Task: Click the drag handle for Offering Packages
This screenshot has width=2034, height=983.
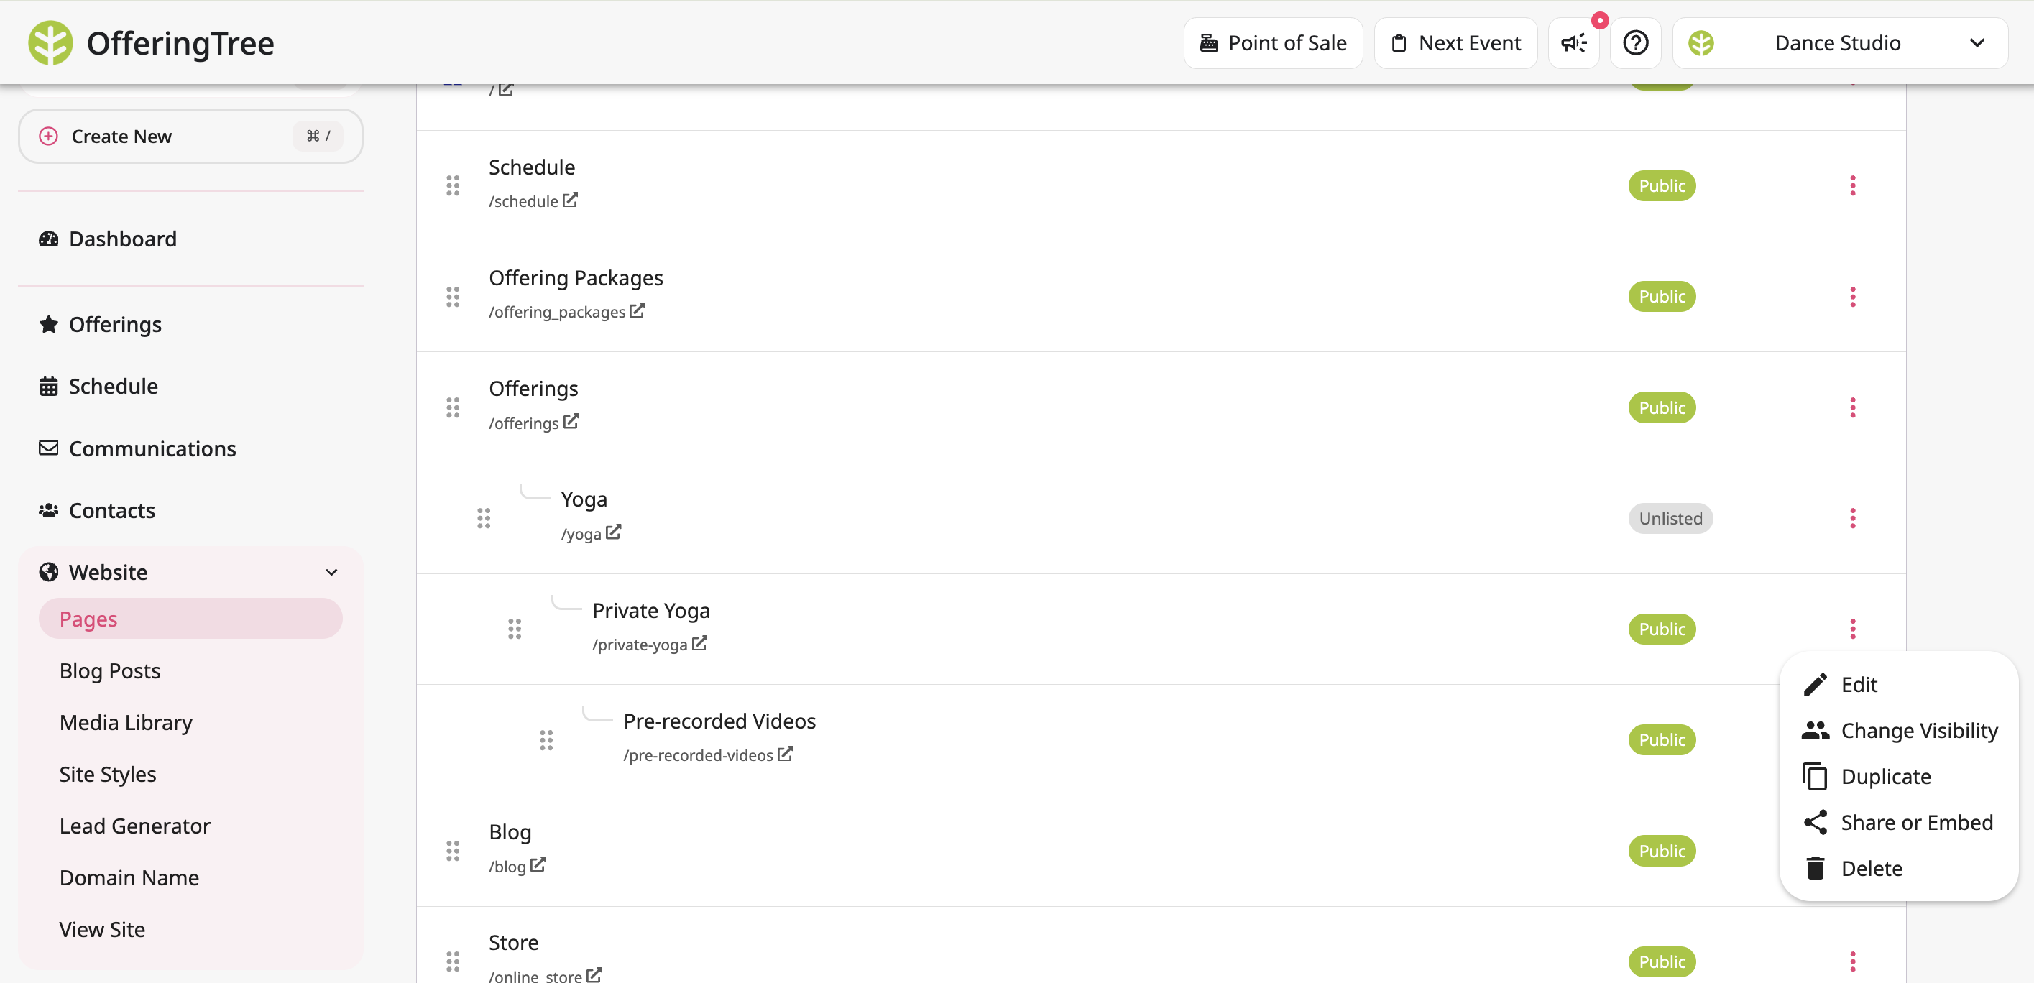Action: click(452, 297)
